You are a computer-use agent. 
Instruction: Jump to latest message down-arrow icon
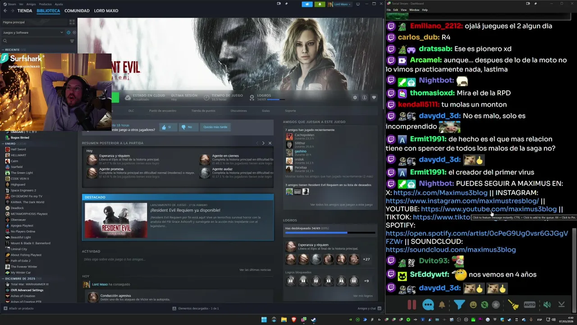tap(561, 305)
